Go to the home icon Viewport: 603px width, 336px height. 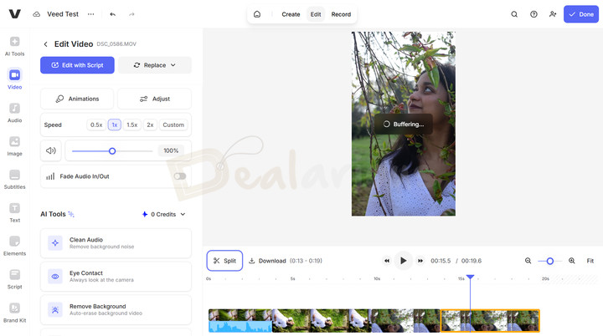257,14
